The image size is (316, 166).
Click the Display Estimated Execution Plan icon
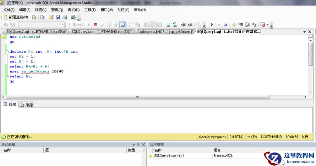pyautogui.click(x=109, y=25)
